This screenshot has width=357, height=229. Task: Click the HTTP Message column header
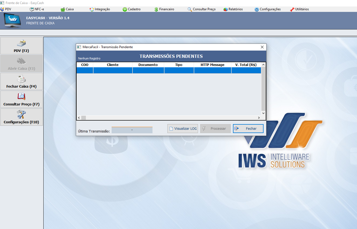212,65
